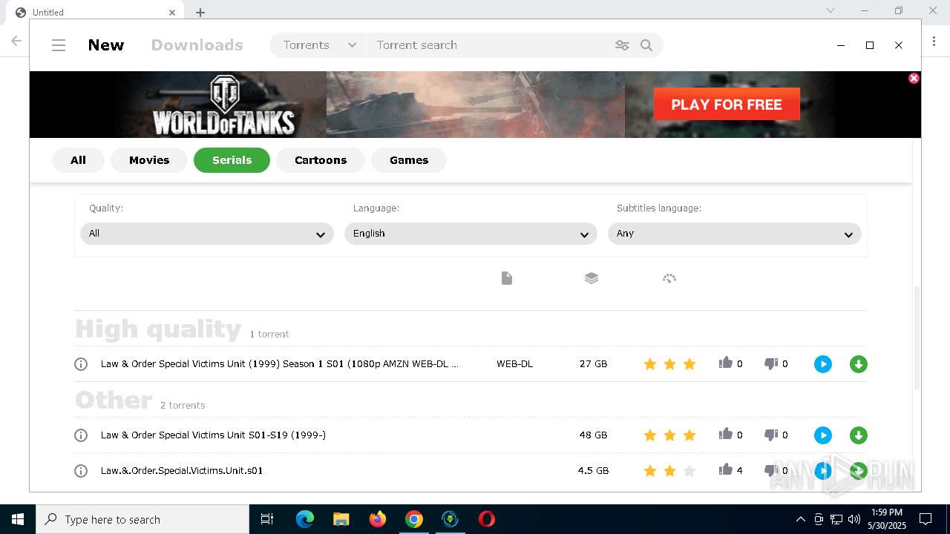Image resolution: width=950 pixels, height=534 pixels.
Task: Click the search magnifier icon
Action: (x=646, y=45)
